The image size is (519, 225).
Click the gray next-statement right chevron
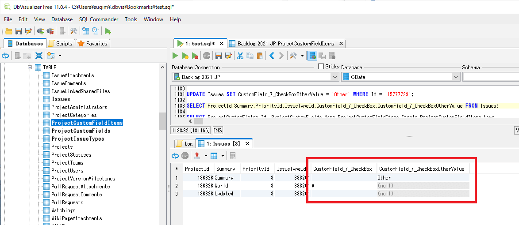point(281,56)
